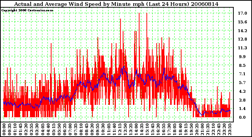Click the 07:35 time axis label

(75, 129)
